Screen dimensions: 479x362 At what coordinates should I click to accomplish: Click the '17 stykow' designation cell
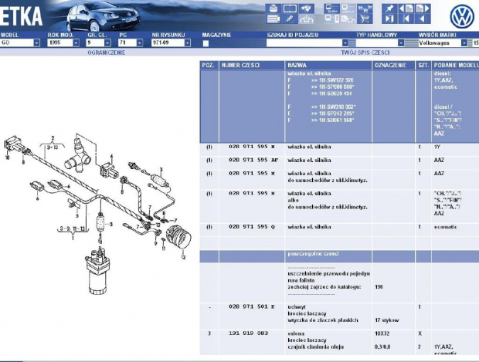click(387, 320)
